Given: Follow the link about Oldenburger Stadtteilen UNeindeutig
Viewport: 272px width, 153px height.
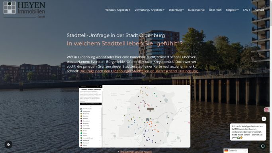Looking at the screenshot, I should (139, 71).
